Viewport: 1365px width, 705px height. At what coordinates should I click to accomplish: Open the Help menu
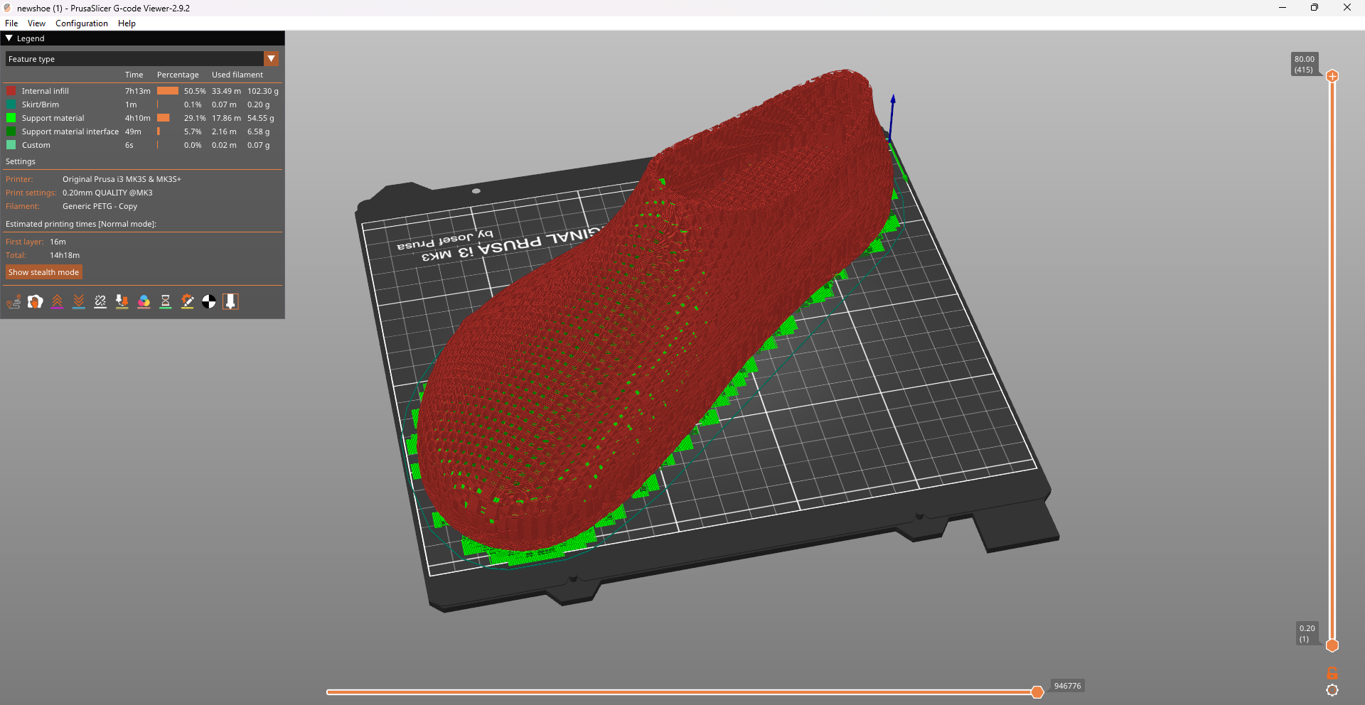tap(127, 23)
